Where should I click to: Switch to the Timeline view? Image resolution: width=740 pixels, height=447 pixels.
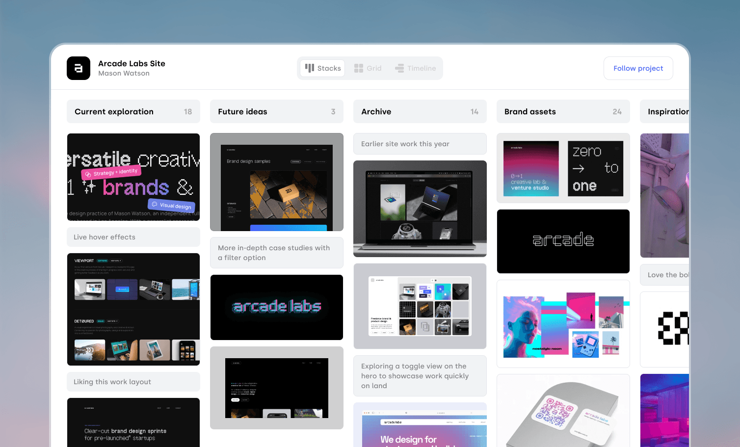coord(416,68)
